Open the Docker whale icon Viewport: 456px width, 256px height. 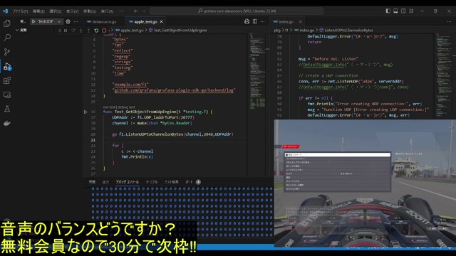tap(7, 123)
